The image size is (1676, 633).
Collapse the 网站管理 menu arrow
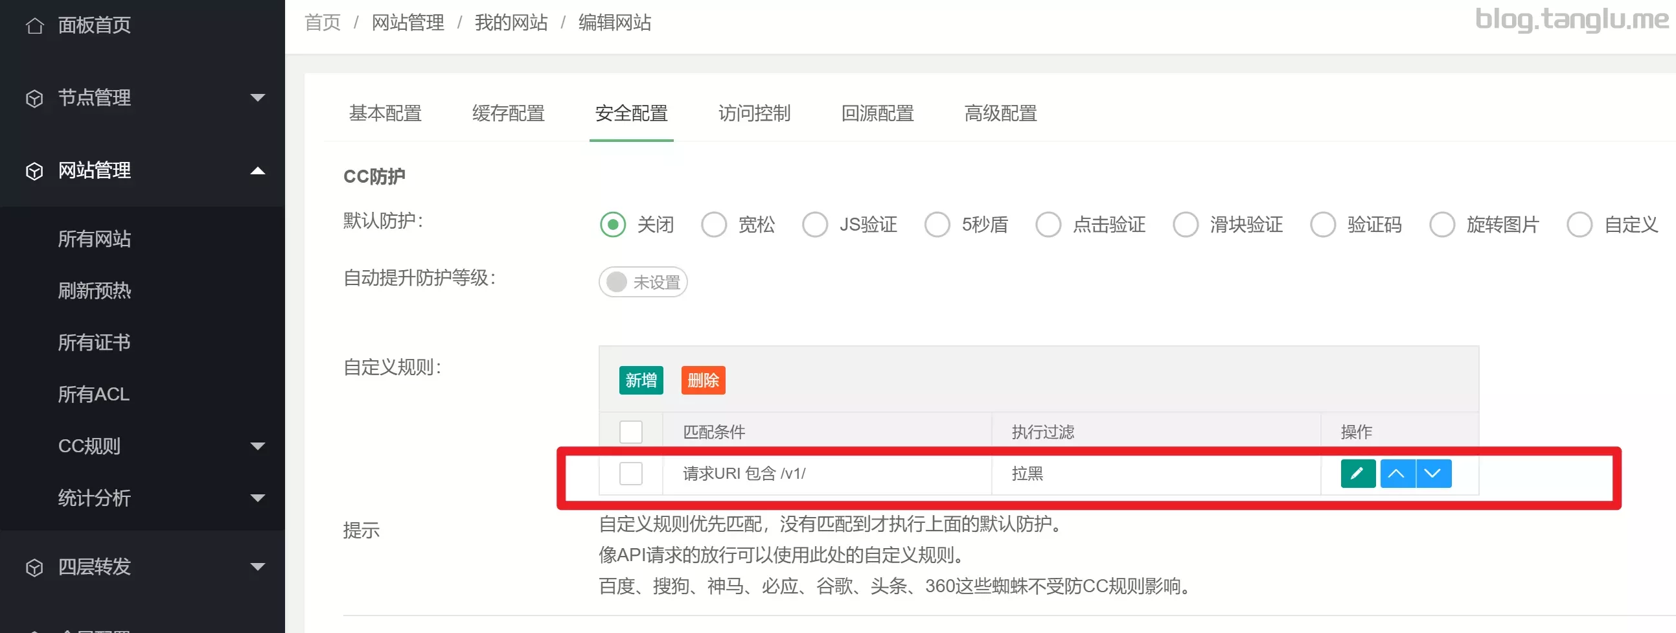[x=258, y=171]
